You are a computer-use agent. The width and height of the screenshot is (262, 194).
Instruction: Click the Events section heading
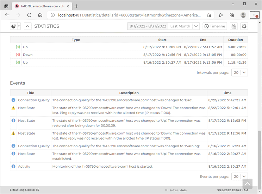[17, 83]
